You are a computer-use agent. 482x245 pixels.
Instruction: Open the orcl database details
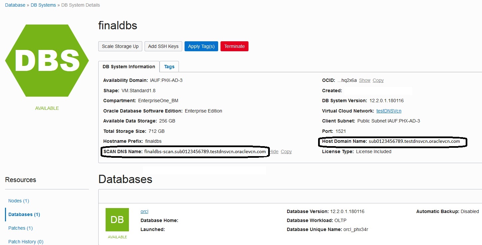click(144, 211)
